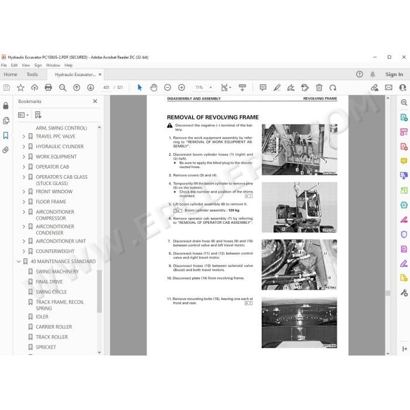Go to next page with down arrow

(x=90, y=88)
